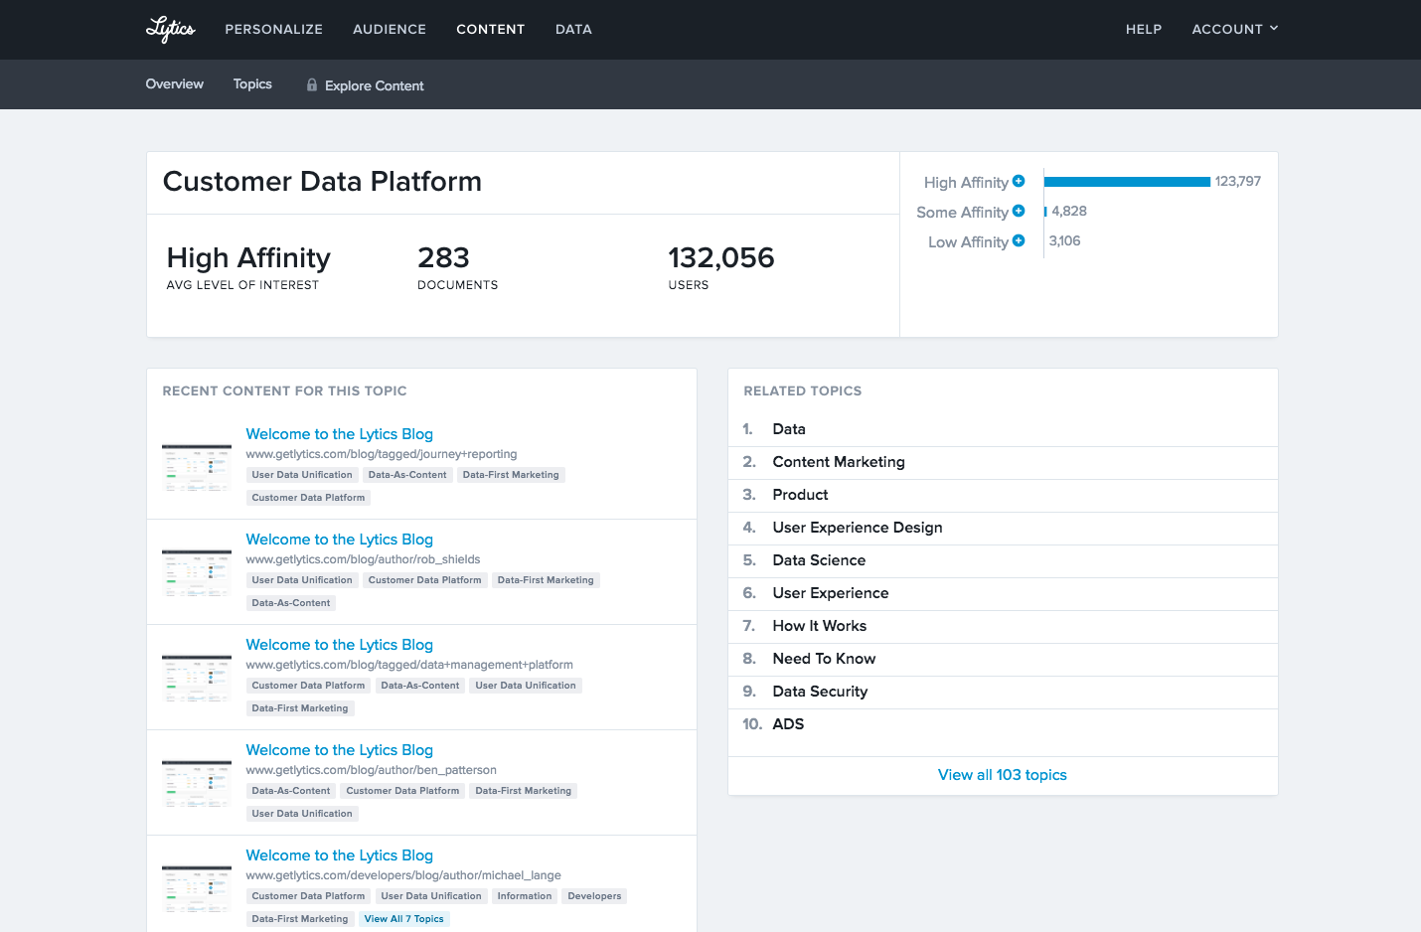Viewport: 1421px width, 932px height.
Task: Click View All 7 Topics tag
Action: (x=404, y=919)
